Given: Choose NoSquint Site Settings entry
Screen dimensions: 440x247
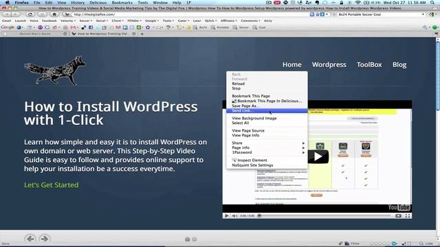Looking at the screenshot, I should click(x=267, y=165).
